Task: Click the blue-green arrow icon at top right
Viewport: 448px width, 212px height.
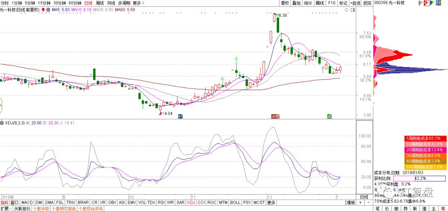Action: pos(433,3)
